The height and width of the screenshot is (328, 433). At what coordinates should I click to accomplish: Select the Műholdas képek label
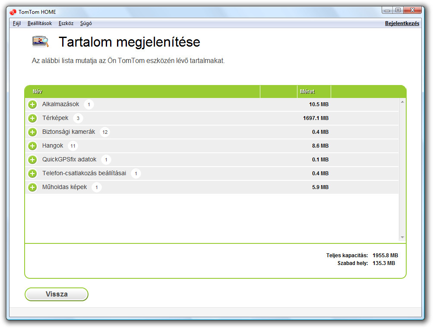(64, 187)
